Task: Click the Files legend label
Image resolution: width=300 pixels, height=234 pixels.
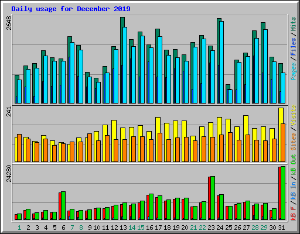Action: tap(294, 47)
